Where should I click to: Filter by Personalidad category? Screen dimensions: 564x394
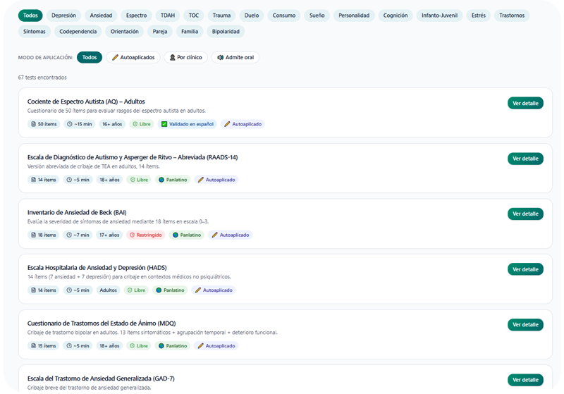[x=354, y=16]
